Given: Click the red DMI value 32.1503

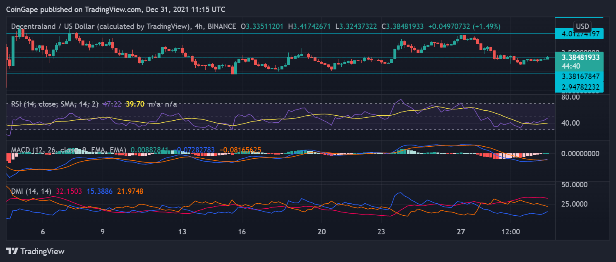Looking at the screenshot, I should [68, 191].
